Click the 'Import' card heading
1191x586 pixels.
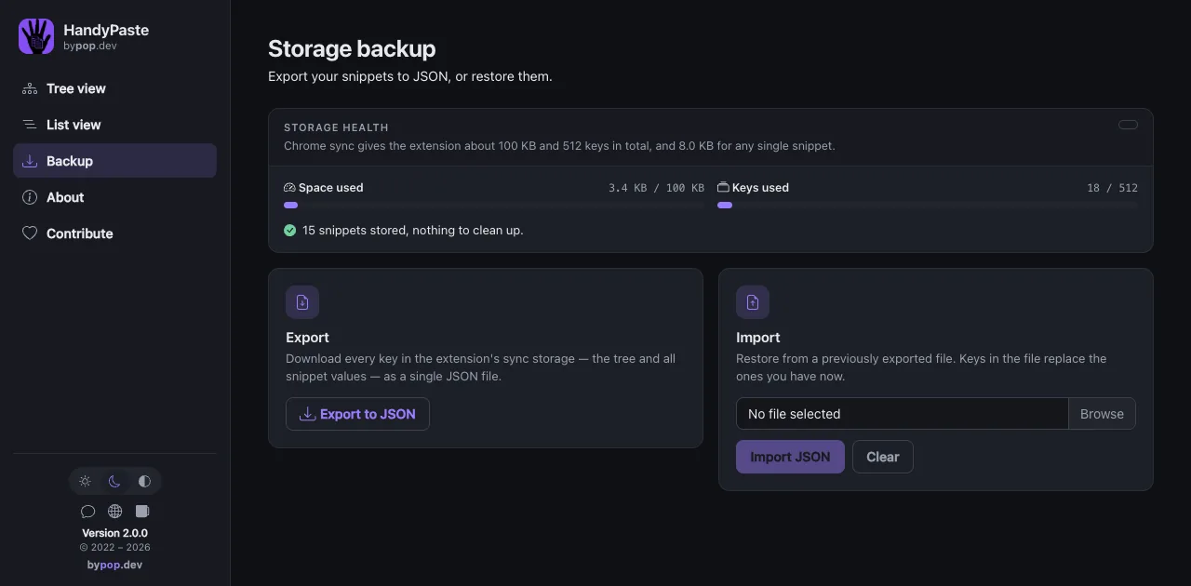757,338
